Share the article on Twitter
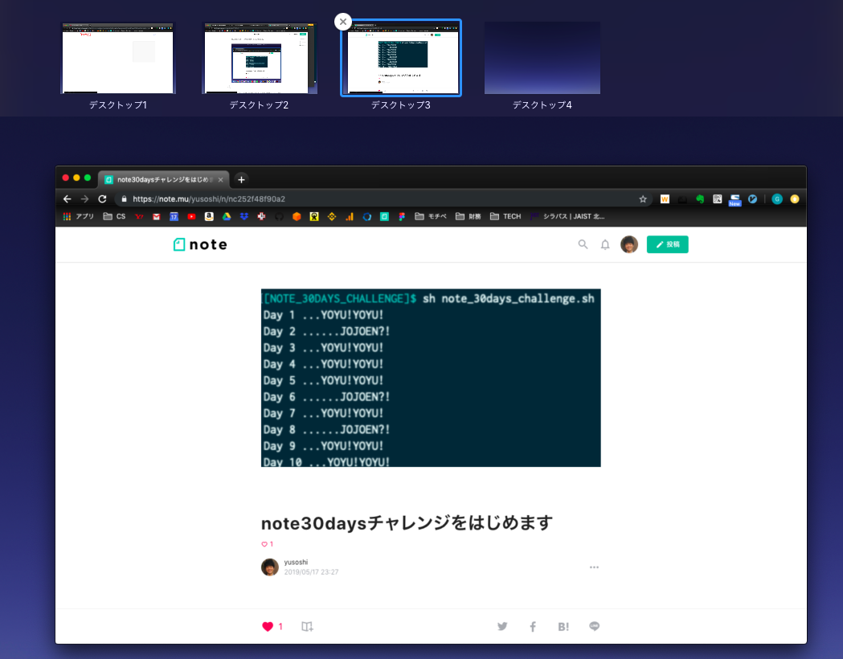The image size is (843, 659). pos(501,626)
